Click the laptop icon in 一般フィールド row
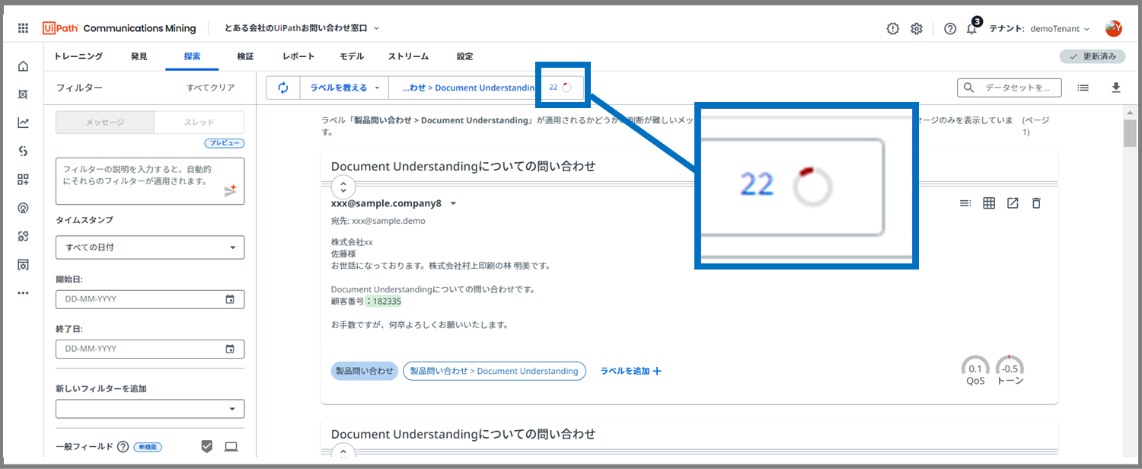The image size is (1142, 469). [x=231, y=447]
